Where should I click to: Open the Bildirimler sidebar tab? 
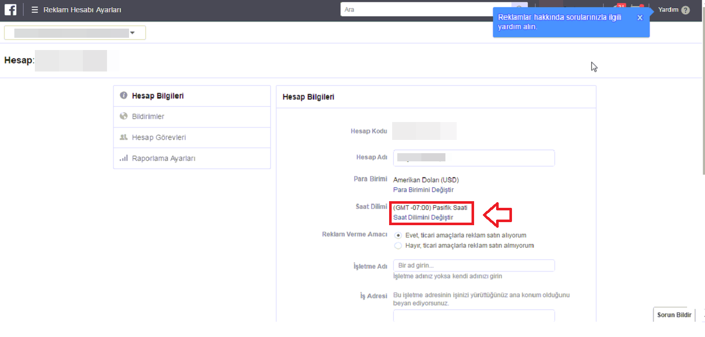[192, 117]
